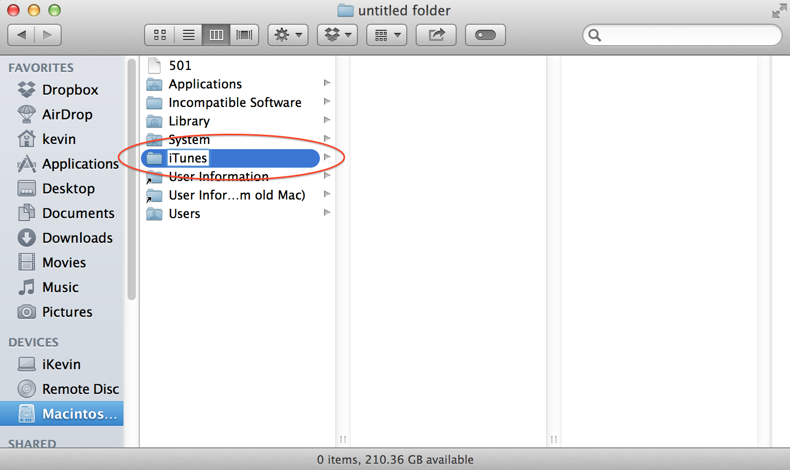Click the first column resize handle
Screen dimensions: 790x470
pyautogui.click(x=343, y=439)
